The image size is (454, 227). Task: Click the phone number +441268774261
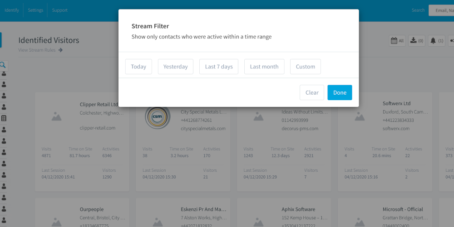[196, 120]
